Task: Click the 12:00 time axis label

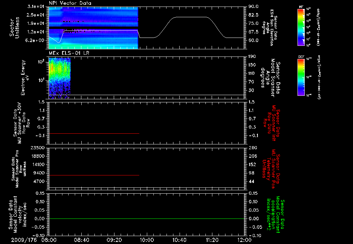Action: (244, 240)
